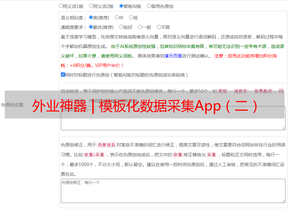289x209 pixels.
Task: Click the 通顺度要求 label text
Action: point(74,28)
